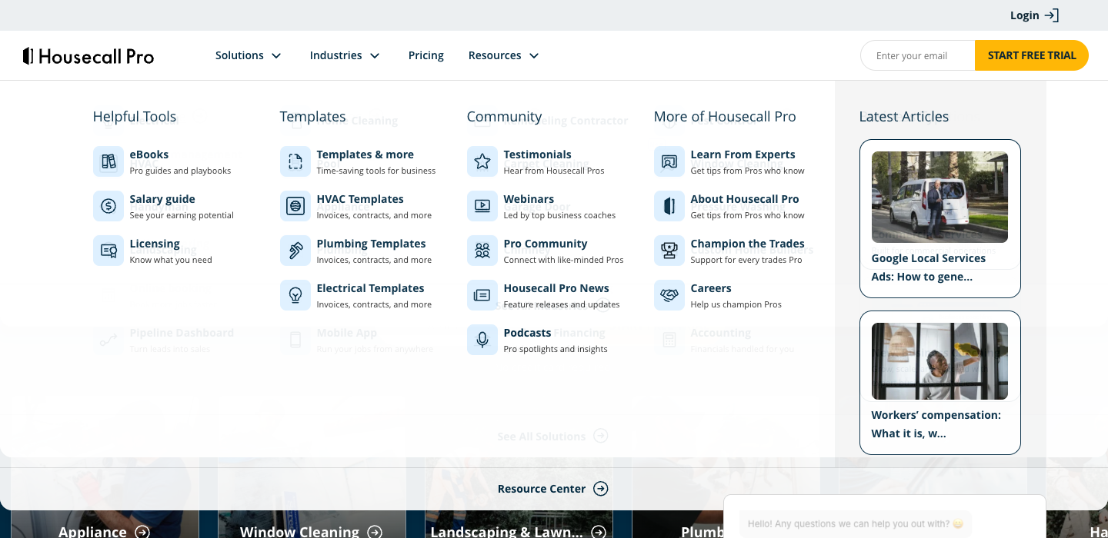1108x538 pixels.
Task: Open the Plumbing Templates link
Action: 371,244
